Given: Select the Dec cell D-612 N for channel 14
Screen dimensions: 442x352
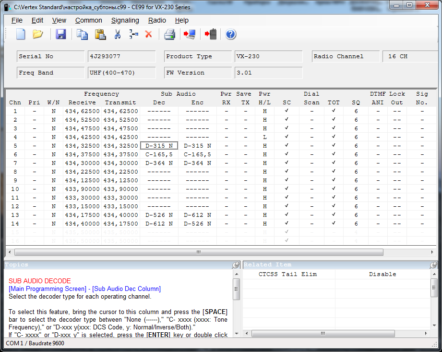Looking at the screenshot, I should tap(159, 224).
